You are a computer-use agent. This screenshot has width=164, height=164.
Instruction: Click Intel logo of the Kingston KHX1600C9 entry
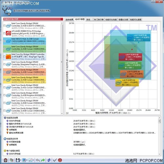[x=9, y=95]
